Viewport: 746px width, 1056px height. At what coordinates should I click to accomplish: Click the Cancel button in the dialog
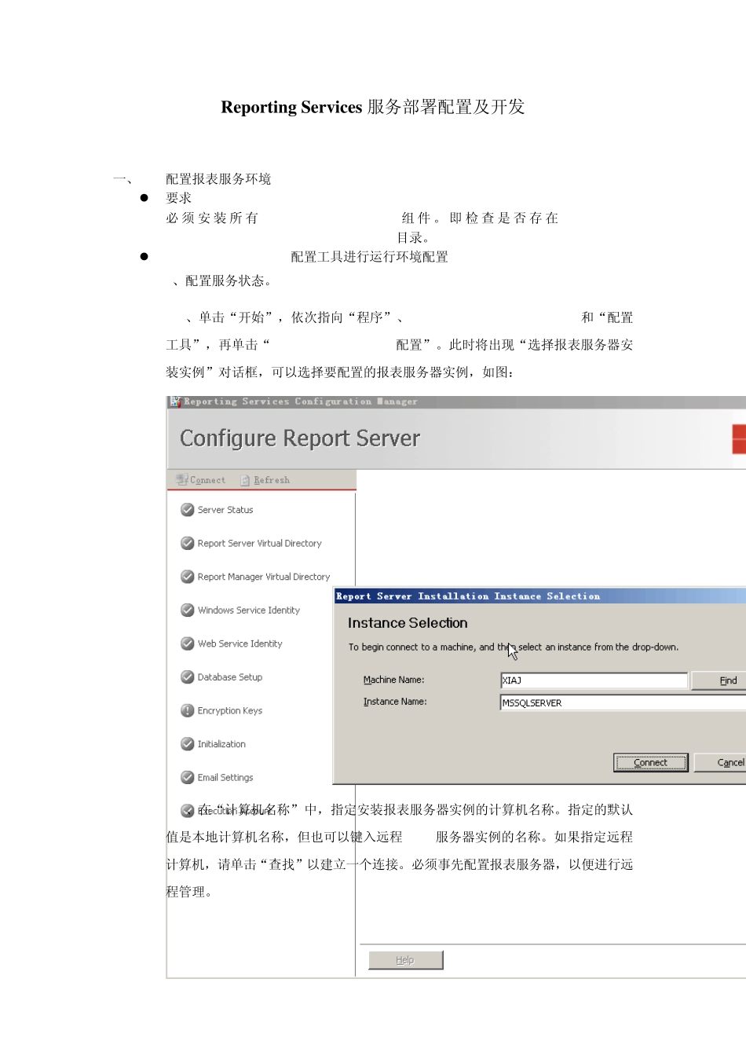coord(720,762)
